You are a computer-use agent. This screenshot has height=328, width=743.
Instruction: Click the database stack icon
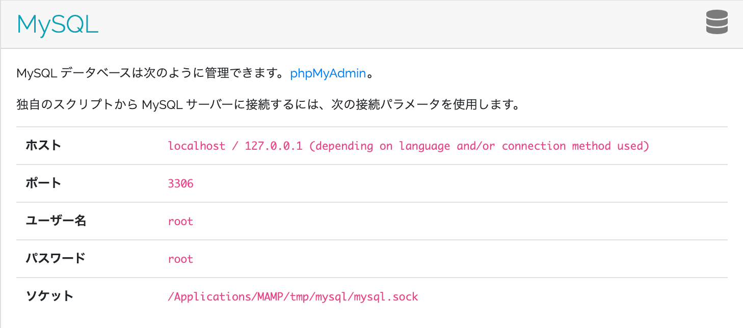(x=717, y=23)
